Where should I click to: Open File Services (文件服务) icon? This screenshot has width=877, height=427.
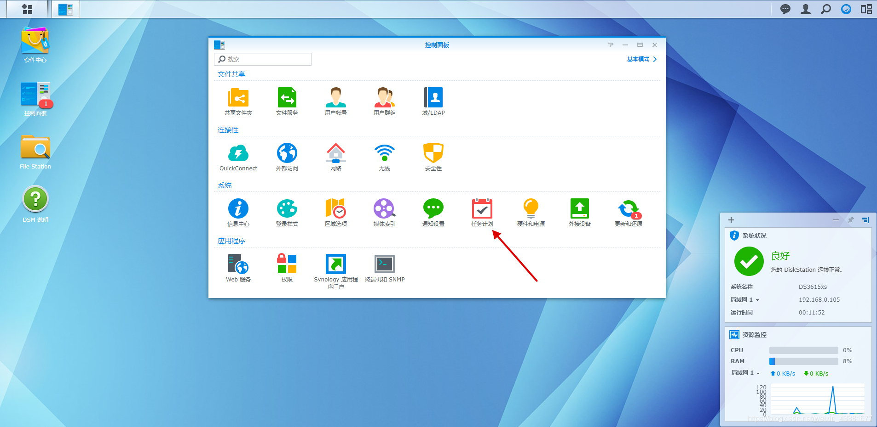(287, 98)
